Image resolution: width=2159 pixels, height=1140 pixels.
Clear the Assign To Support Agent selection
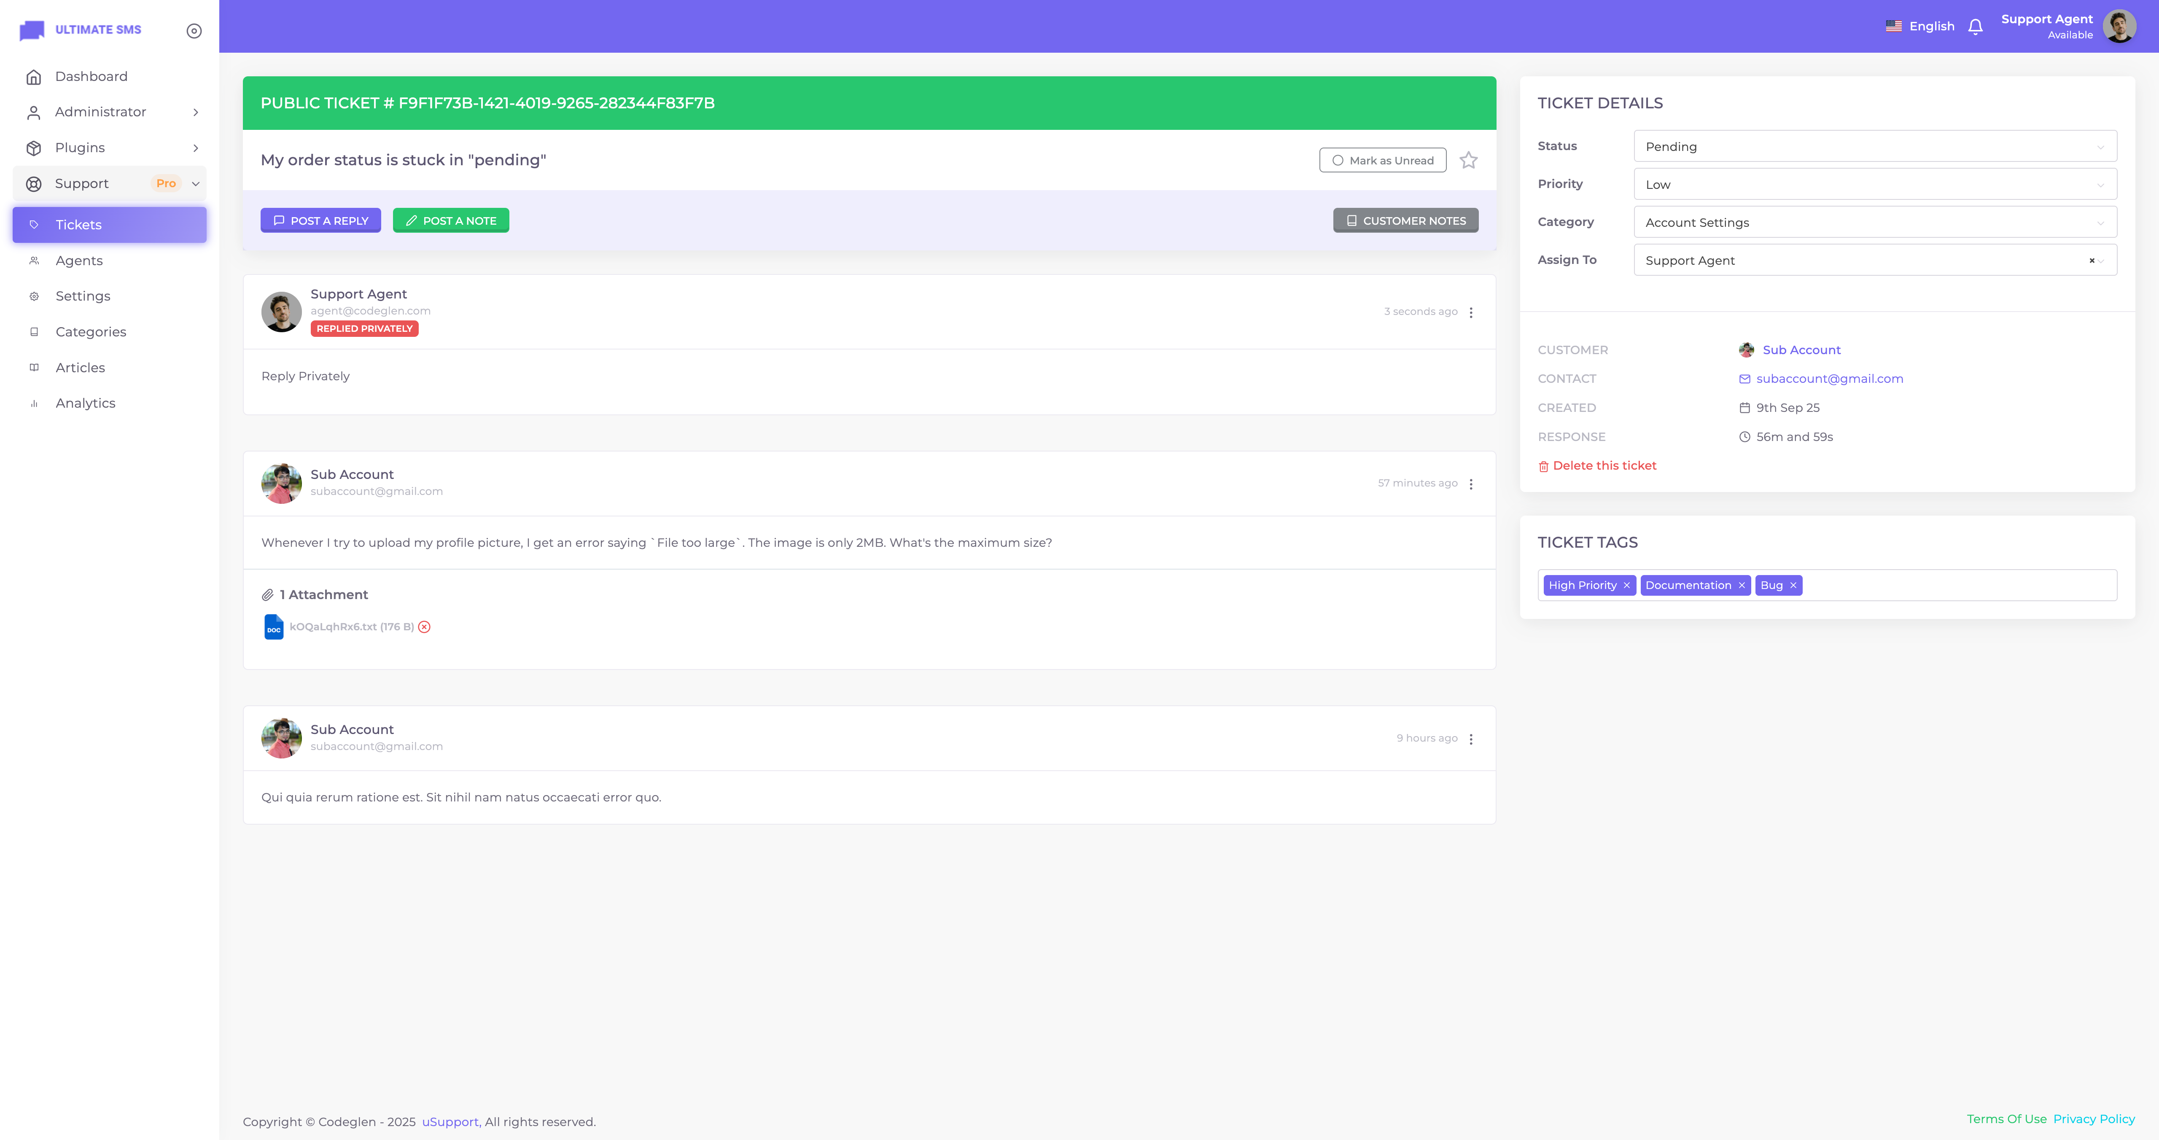click(2092, 261)
